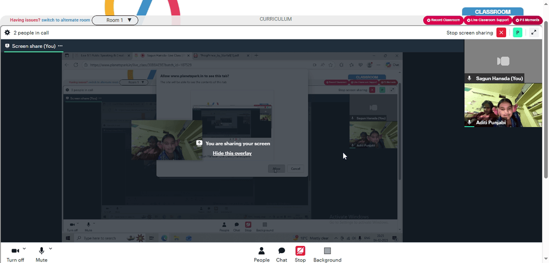Viewport: 549px width, 263px height.
Task: Click the green P participant badge
Action: pos(518,32)
